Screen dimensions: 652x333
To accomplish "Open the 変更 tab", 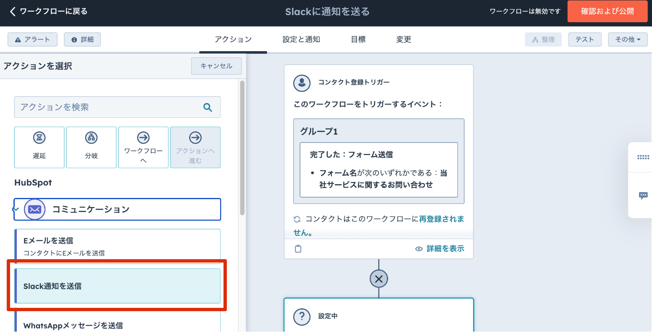I will 404,39.
